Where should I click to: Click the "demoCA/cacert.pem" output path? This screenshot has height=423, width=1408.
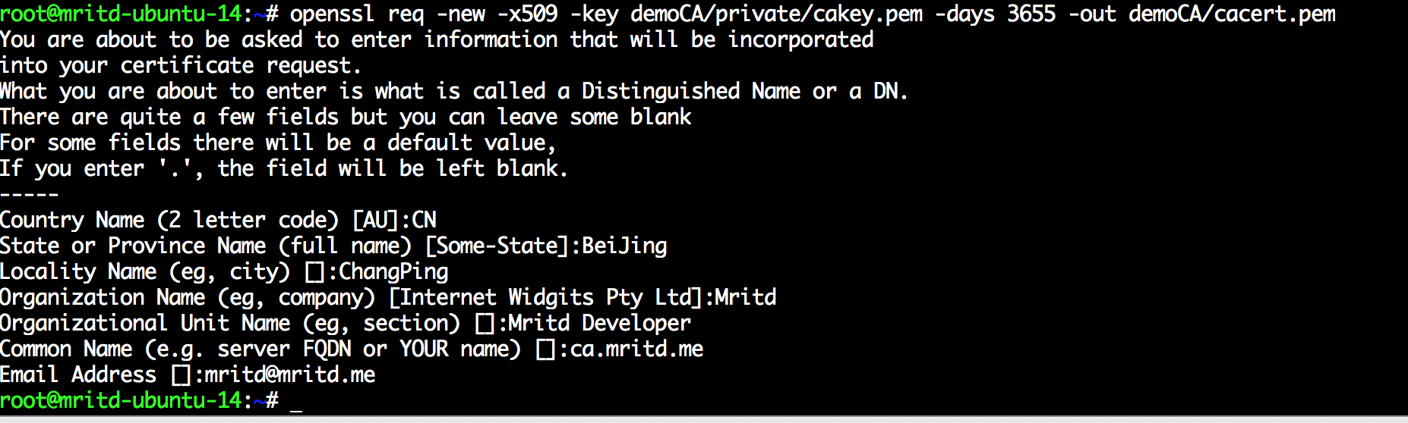click(x=1232, y=14)
